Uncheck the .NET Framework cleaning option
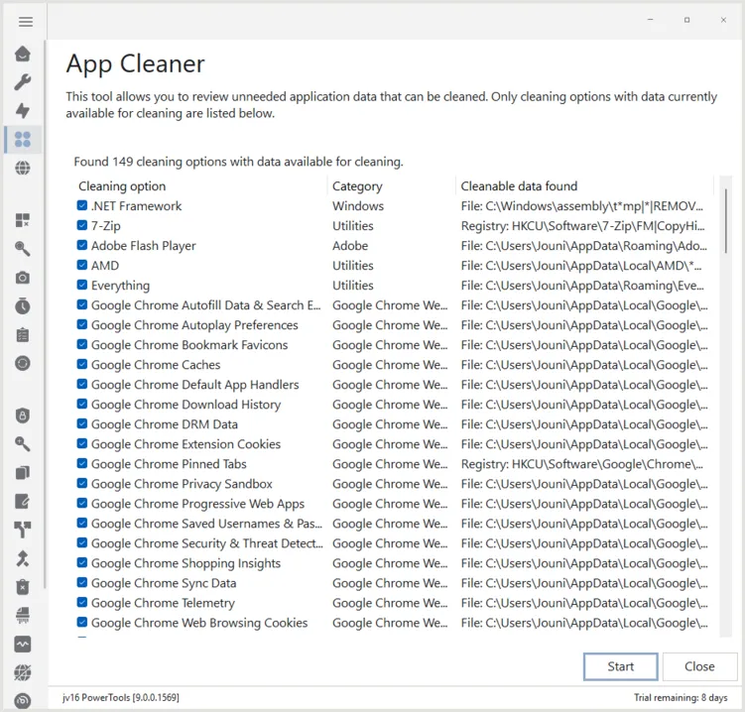745x712 pixels. [82, 205]
